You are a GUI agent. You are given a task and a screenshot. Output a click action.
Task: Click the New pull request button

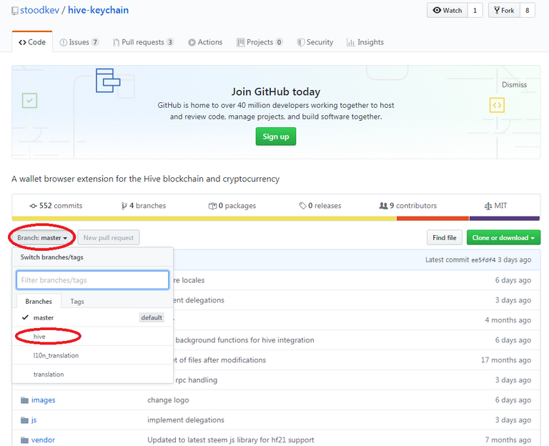tap(109, 238)
